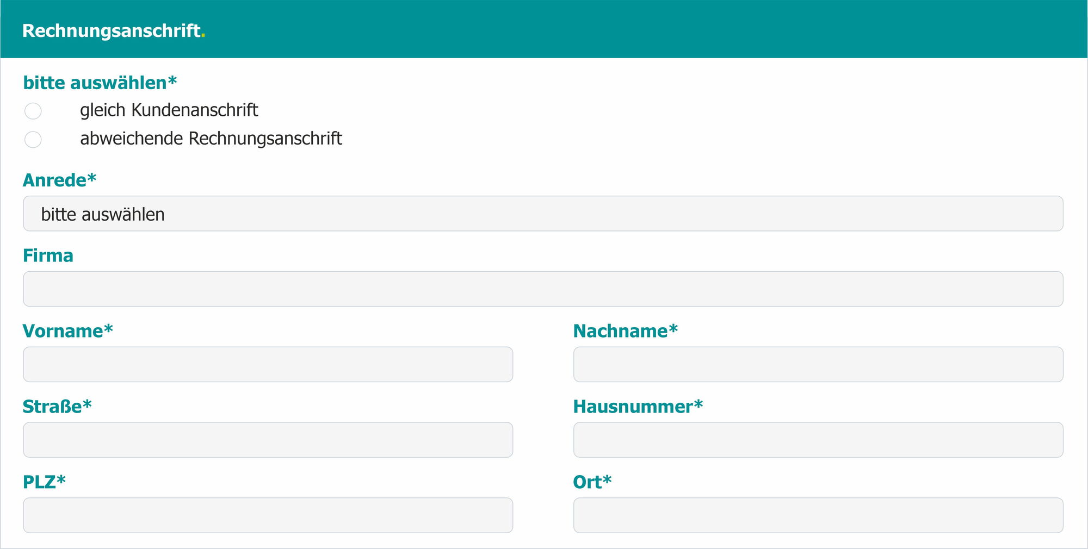Click the "Ort*" field label
Viewport: 1088px width, 549px height.
[592, 482]
